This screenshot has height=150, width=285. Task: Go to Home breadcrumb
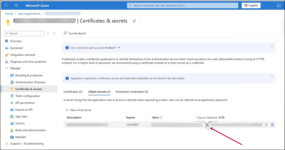[x=9, y=14]
